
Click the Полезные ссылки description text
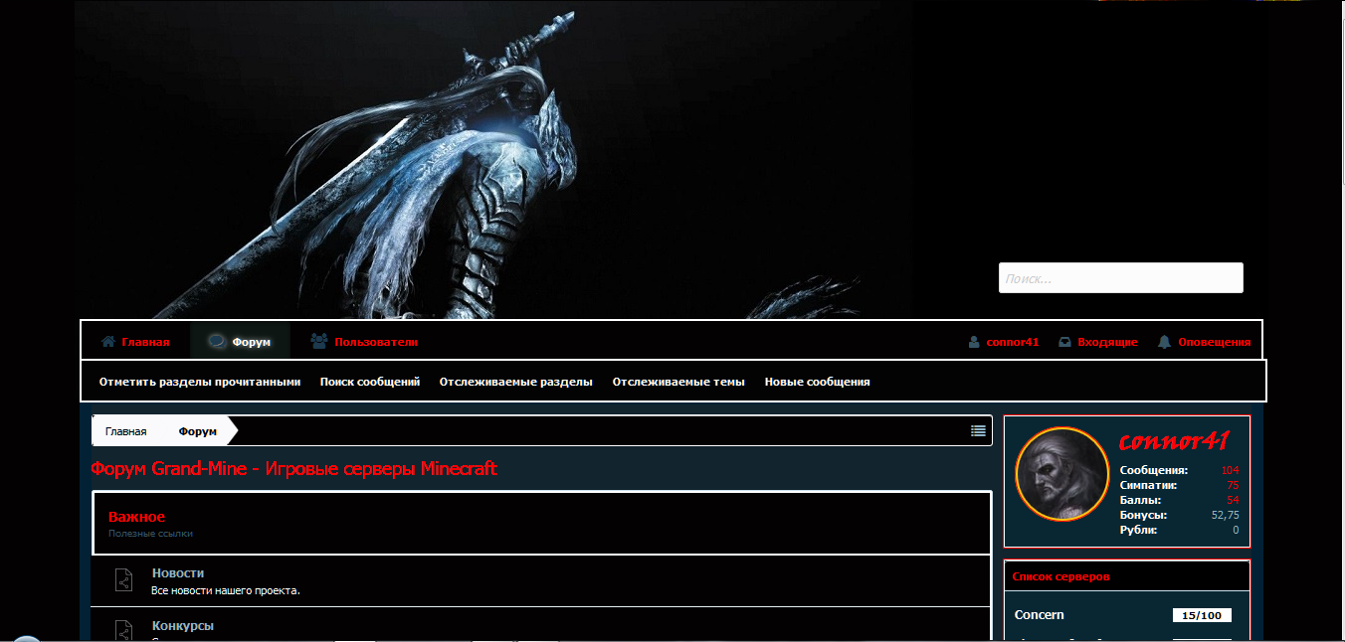[151, 534]
